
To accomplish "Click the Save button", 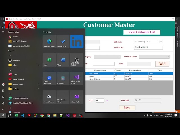I will [x=127, y=108].
